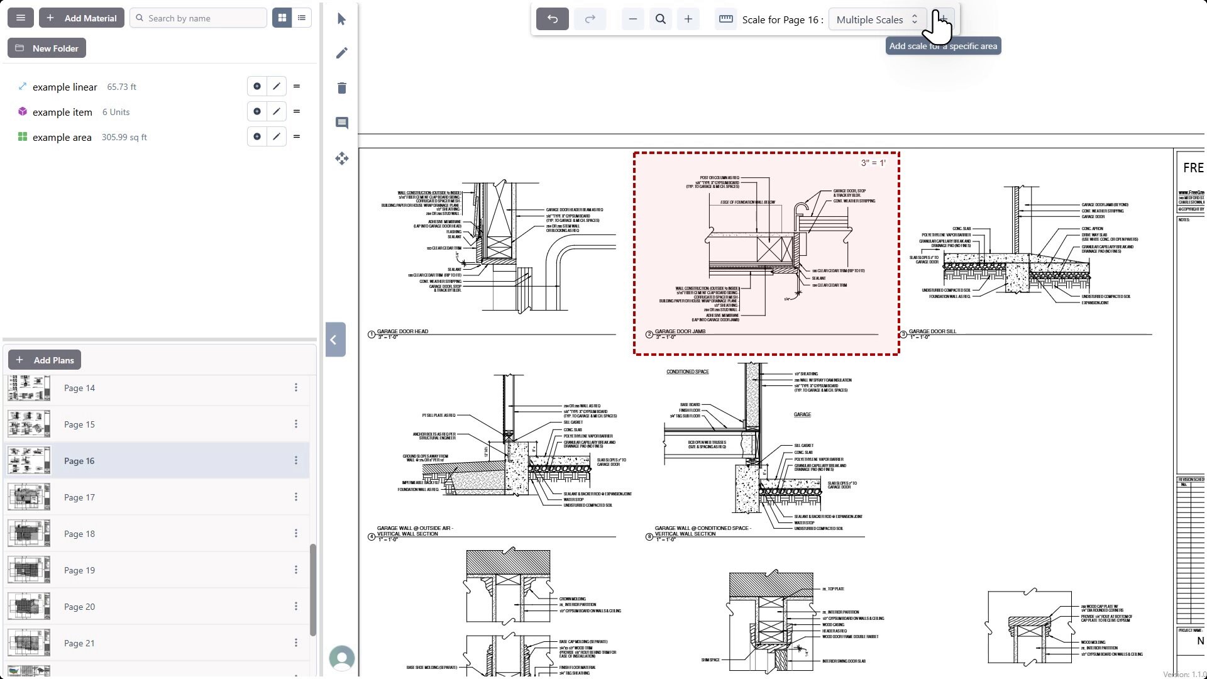Viewport: 1207px width, 679px height.
Task: Select the pan move tool
Action: point(341,158)
